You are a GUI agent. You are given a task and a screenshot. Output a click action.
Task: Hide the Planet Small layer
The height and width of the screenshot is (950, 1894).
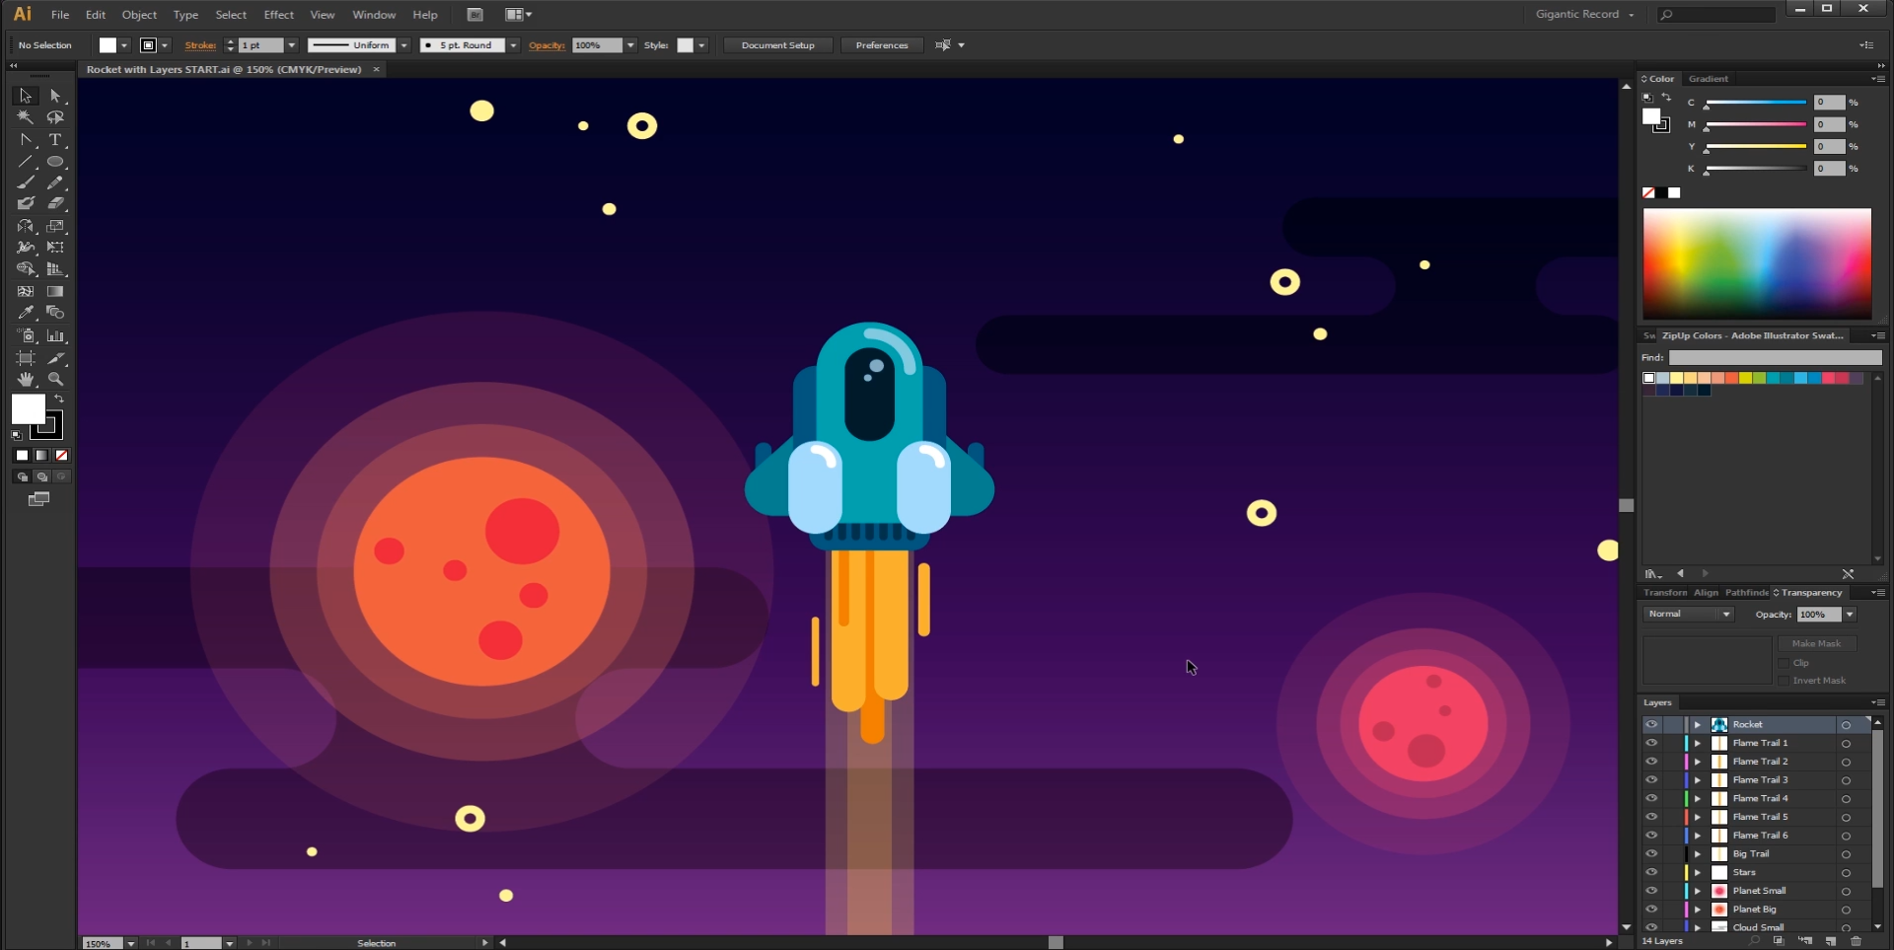point(1651,891)
